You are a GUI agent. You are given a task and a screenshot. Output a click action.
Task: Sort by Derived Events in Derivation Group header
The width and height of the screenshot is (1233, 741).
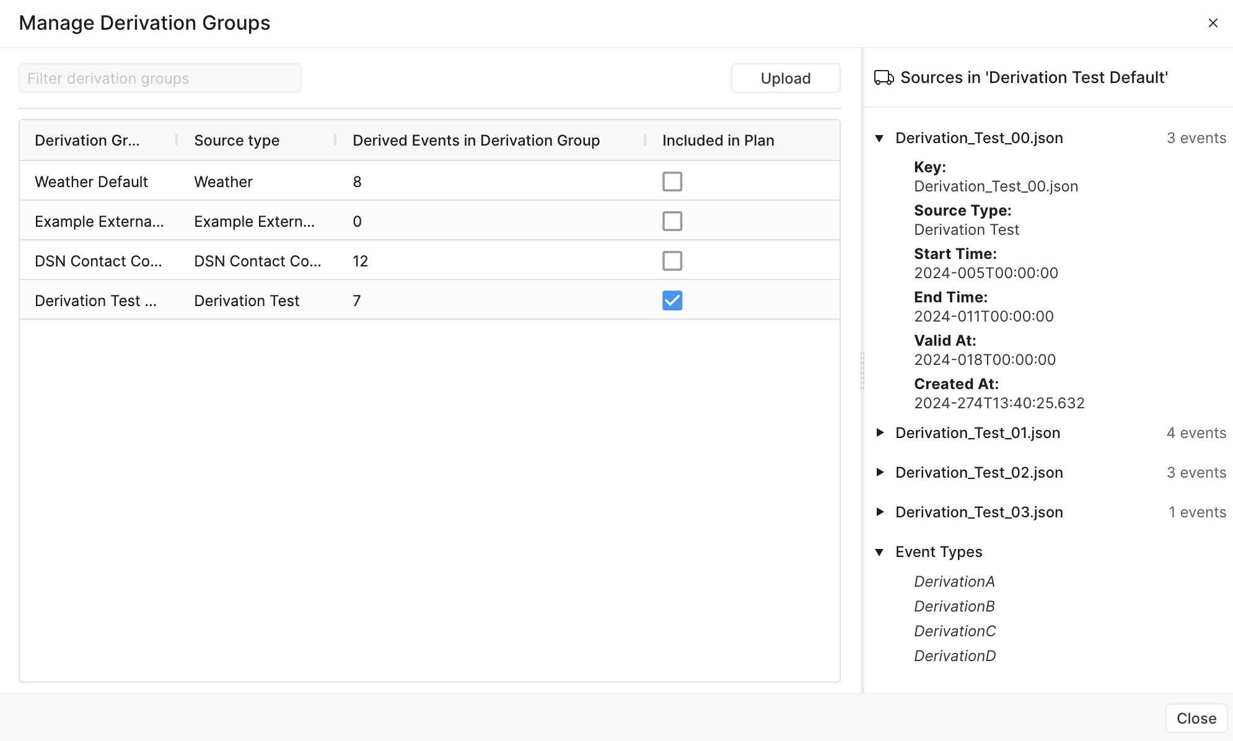pyautogui.click(x=476, y=141)
